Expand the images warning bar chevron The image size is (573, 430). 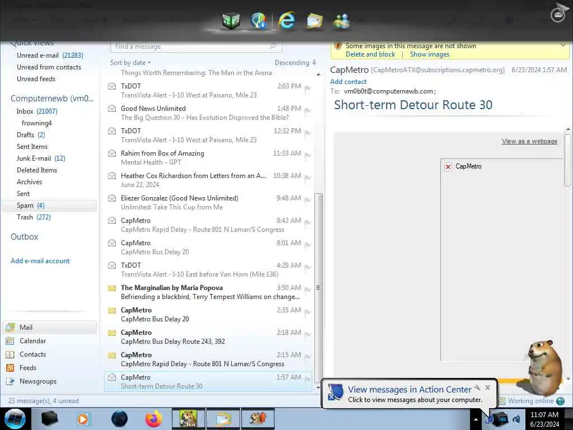point(563,45)
